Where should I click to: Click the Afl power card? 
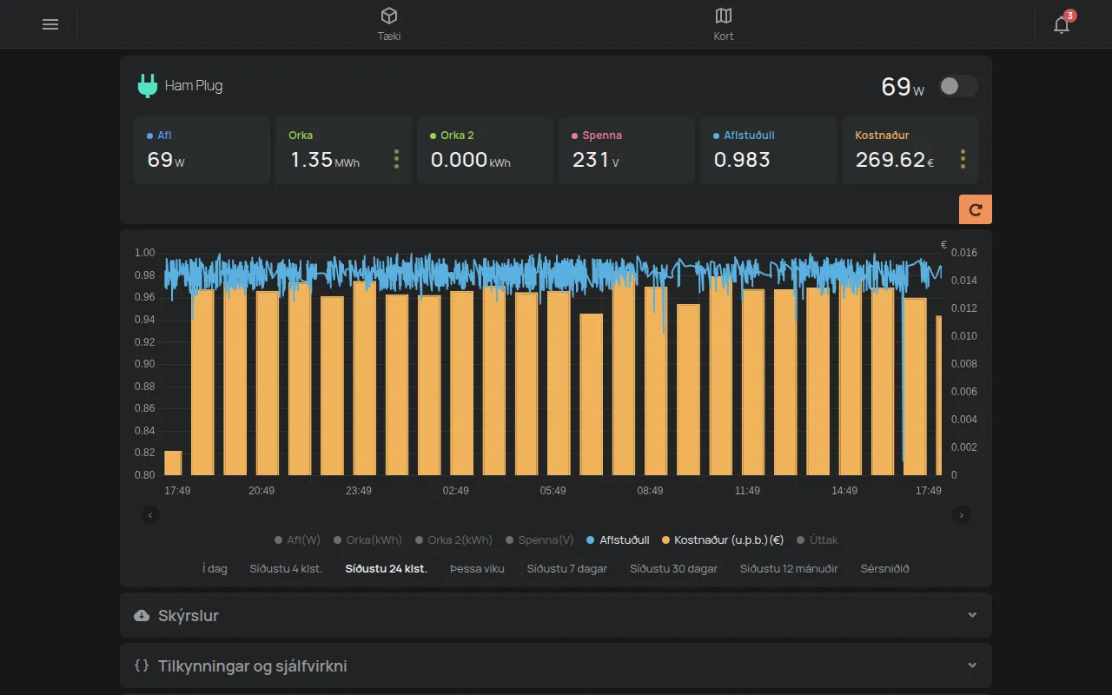tap(202, 150)
